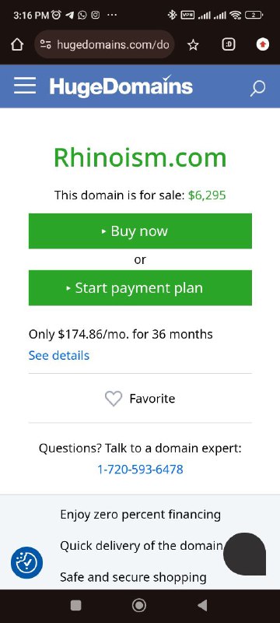Tap the Android recent apps square
Image resolution: width=280 pixels, height=623 pixels.
75,605
